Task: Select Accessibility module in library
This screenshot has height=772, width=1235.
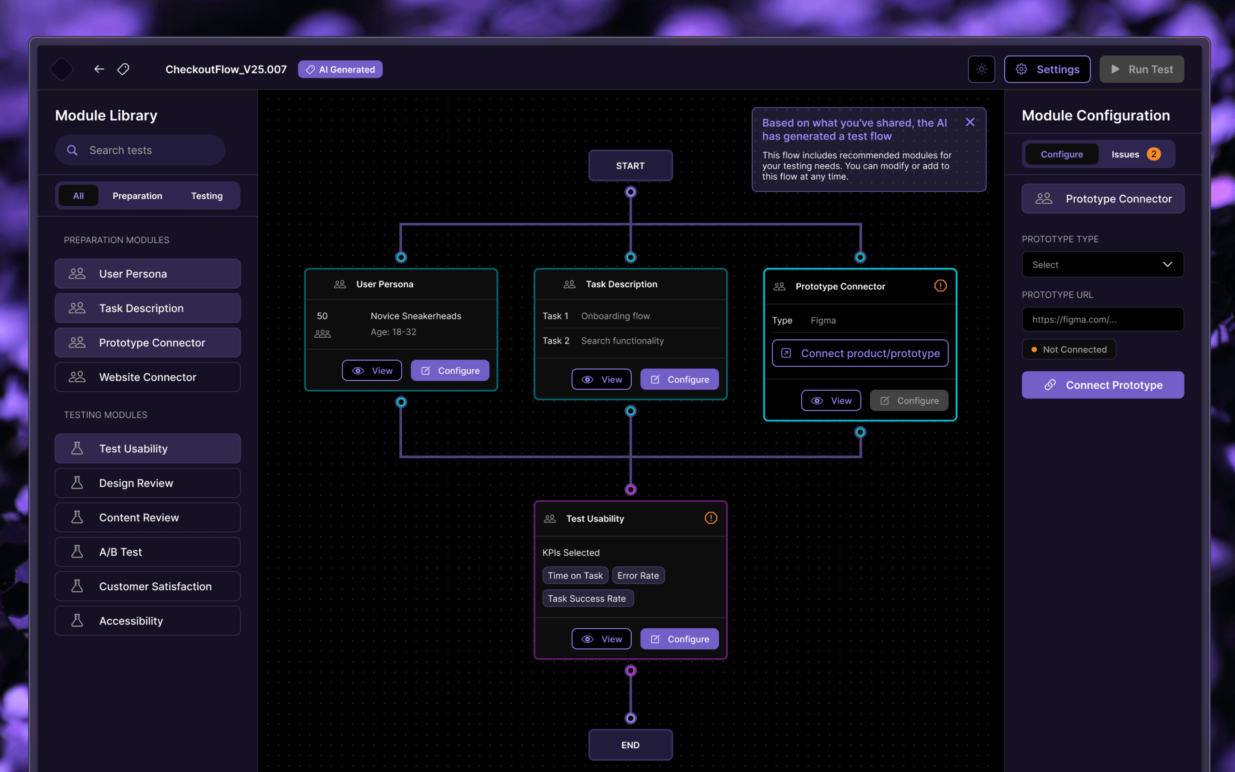Action: (x=148, y=621)
